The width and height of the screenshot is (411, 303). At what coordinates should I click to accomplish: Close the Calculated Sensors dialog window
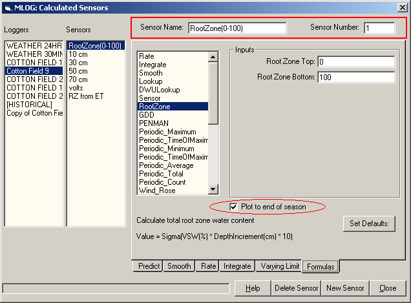click(x=403, y=7)
